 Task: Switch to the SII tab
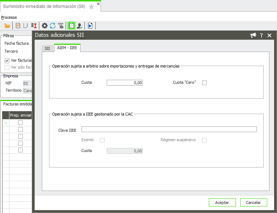tap(47, 48)
